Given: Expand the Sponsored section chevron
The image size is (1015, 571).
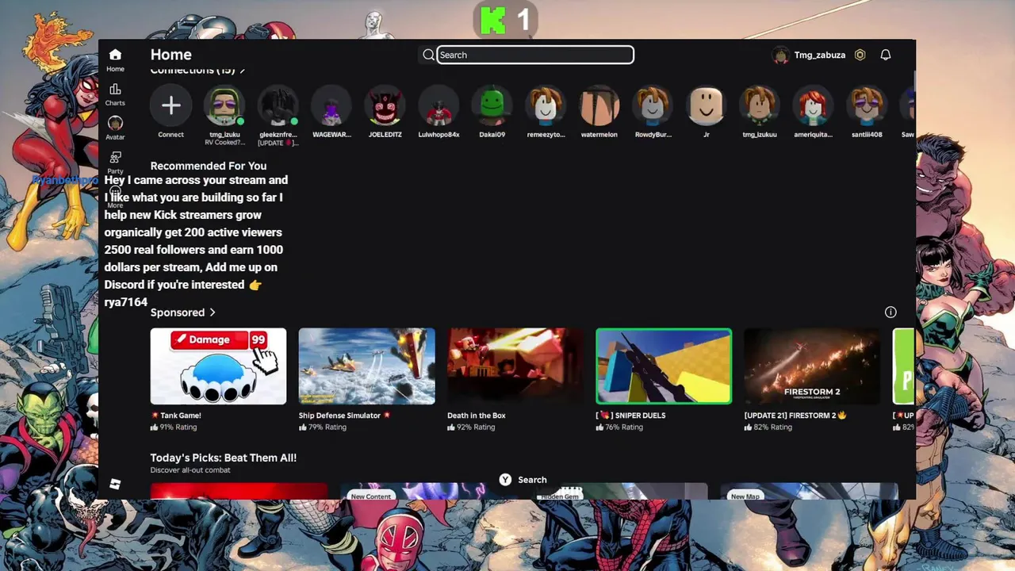Looking at the screenshot, I should (x=213, y=312).
